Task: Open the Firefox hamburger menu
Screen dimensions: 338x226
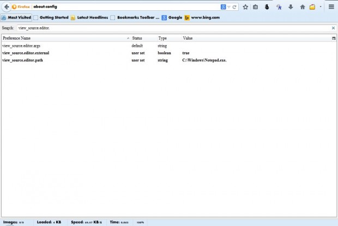Action: pos(331,7)
